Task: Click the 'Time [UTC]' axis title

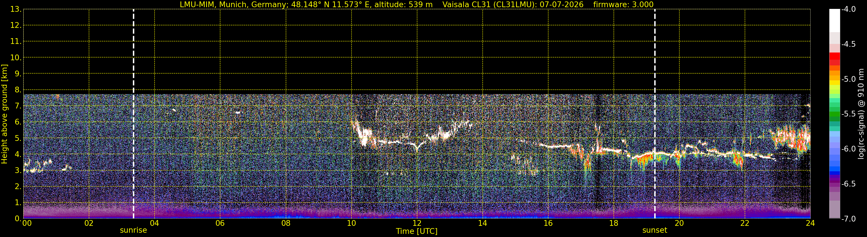Action: pos(417,231)
